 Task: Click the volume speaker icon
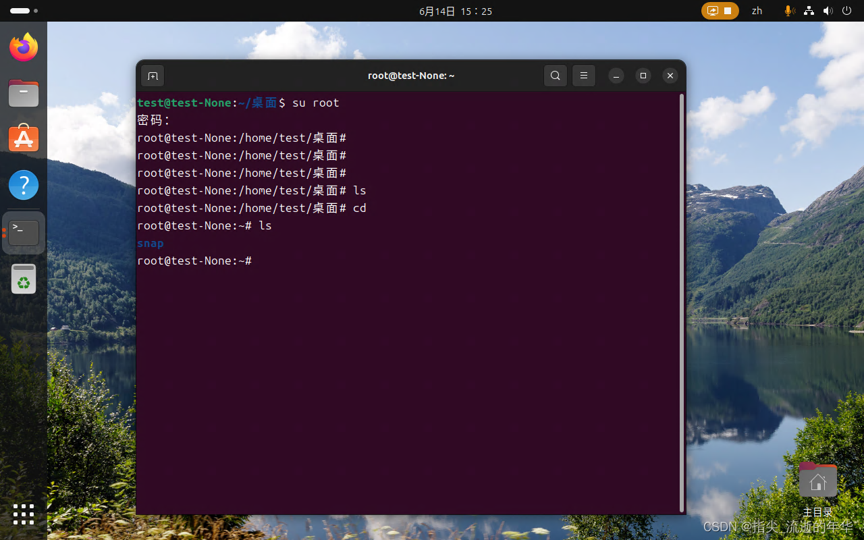(x=828, y=11)
